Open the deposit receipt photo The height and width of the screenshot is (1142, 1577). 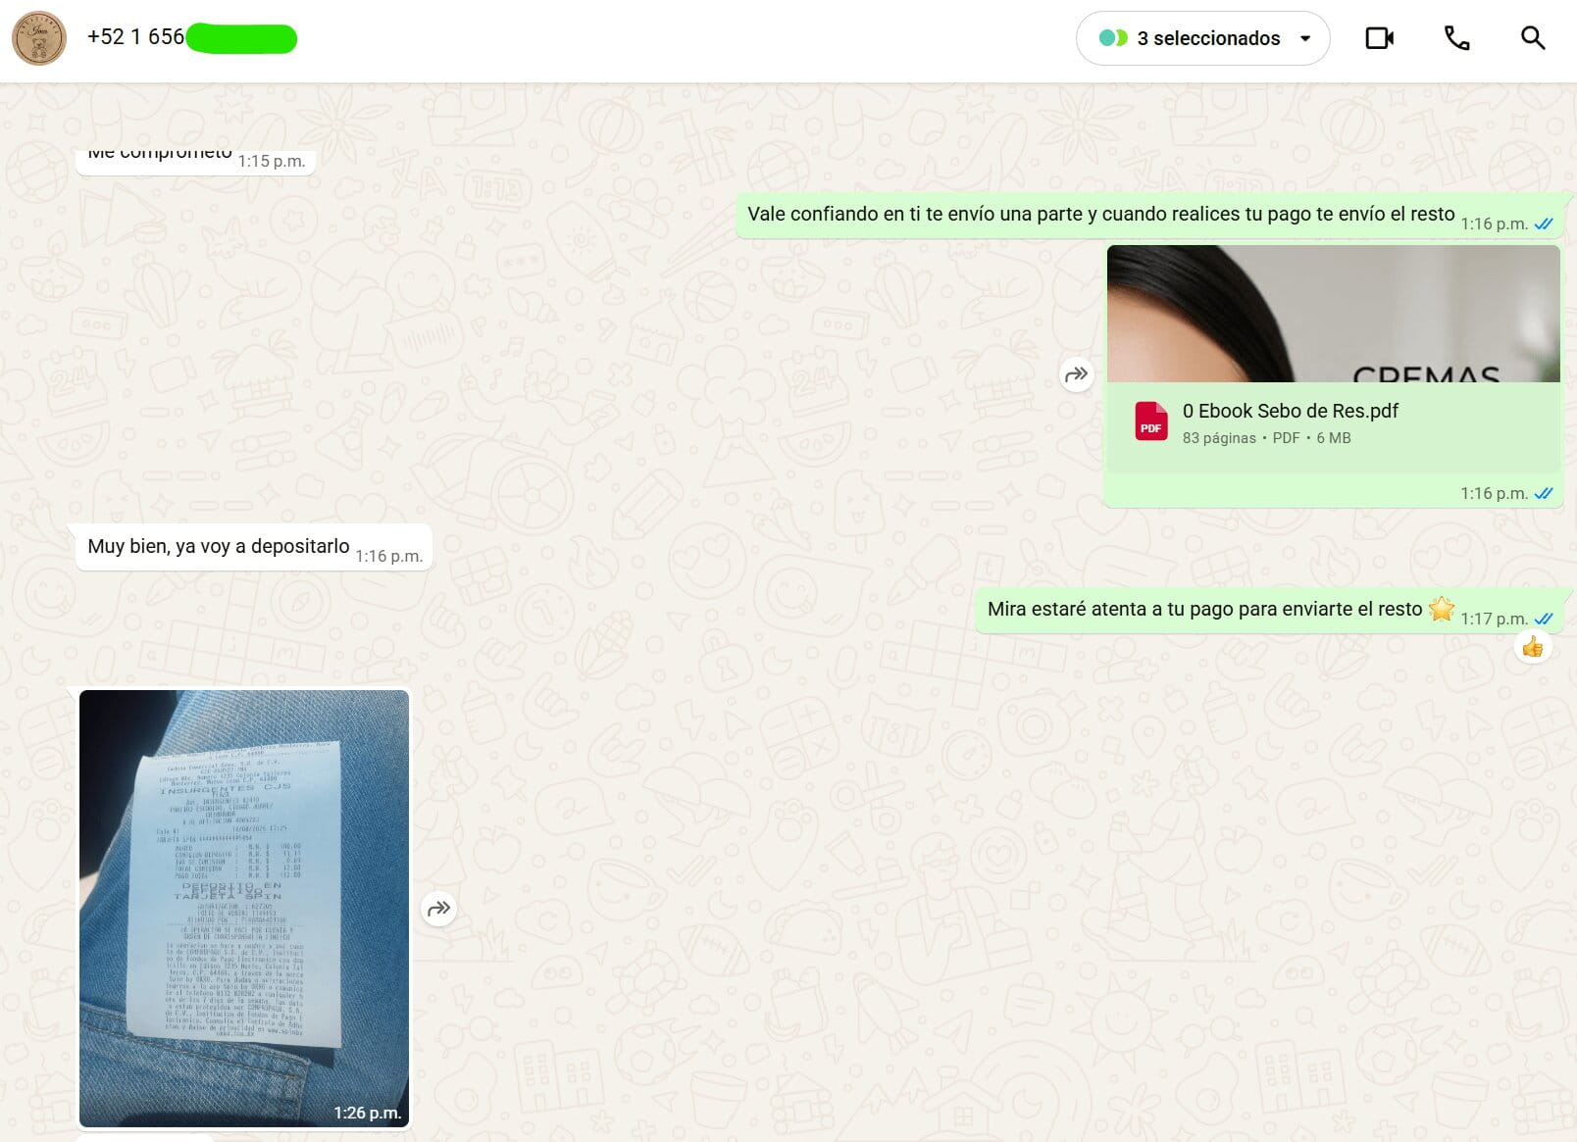coord(244,909)
